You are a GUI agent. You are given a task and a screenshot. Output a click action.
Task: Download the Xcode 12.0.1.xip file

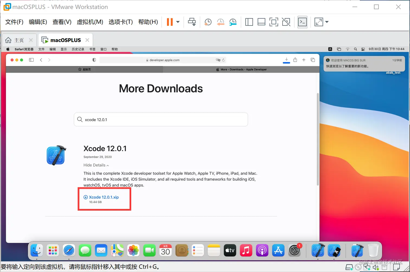[101, 197]
